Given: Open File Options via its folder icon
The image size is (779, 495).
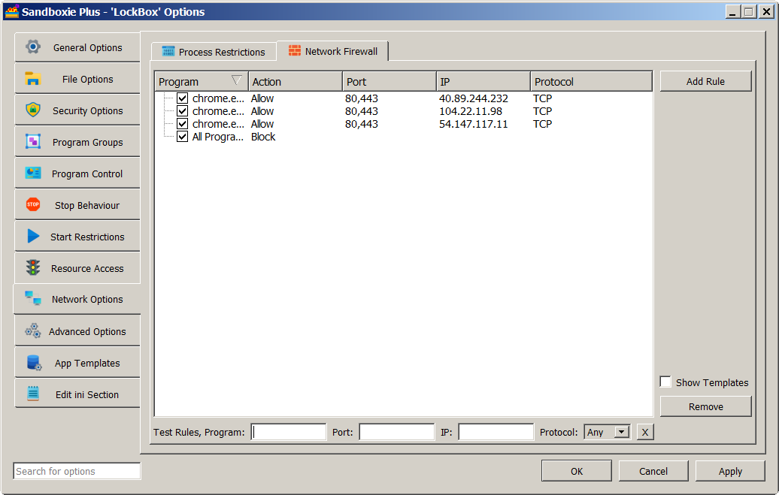Looking at the screenshot, I should point(32,79).
